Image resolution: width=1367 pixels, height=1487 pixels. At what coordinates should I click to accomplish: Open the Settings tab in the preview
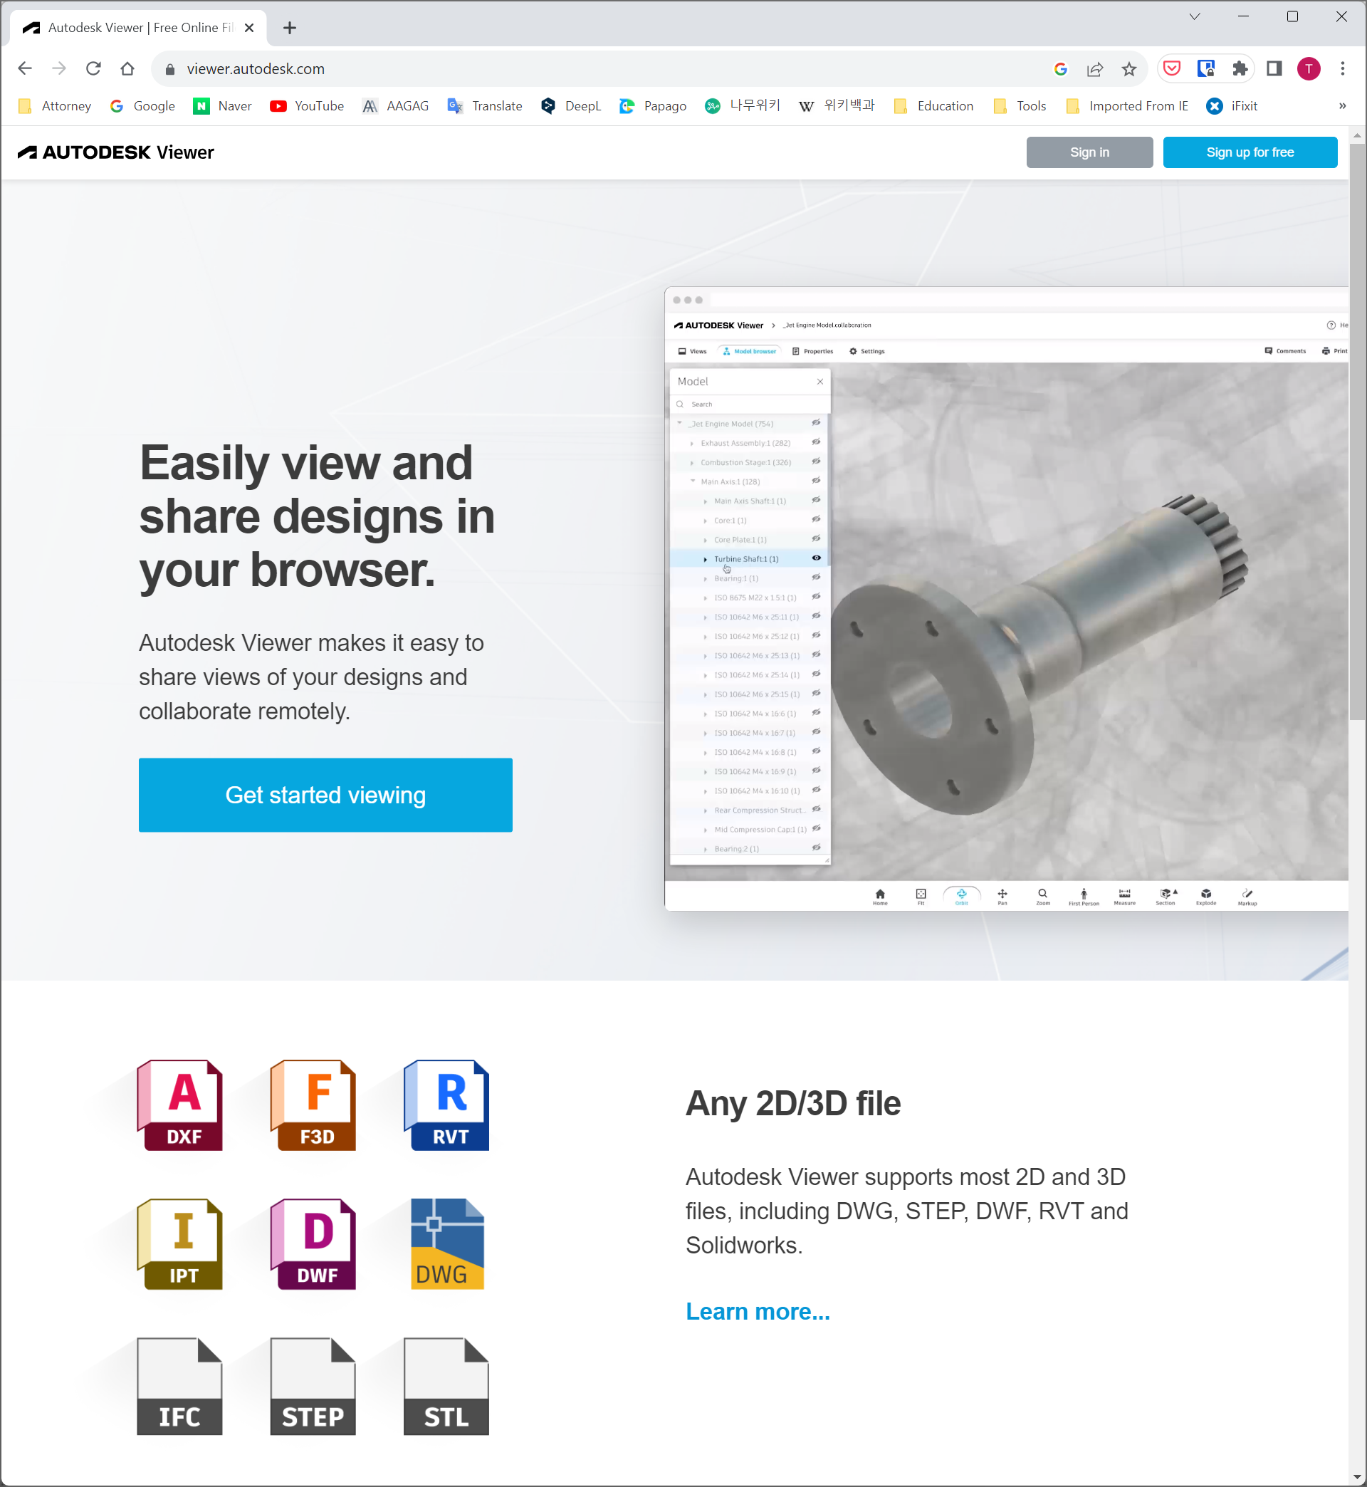click(867, 351)
